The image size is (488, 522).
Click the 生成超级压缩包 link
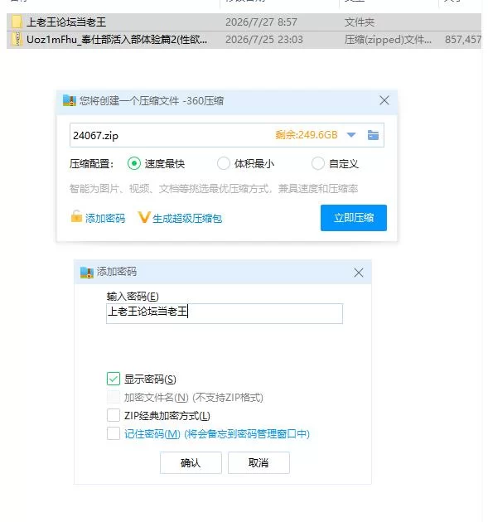point(187,219)
